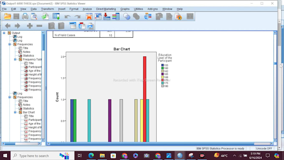Click Go to Case toolbar icon
This screenshot has width=284, height=160.
tap(98, 16)
